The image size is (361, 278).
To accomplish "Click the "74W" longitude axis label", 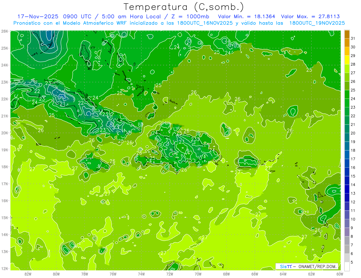I will tap(141, 274).
